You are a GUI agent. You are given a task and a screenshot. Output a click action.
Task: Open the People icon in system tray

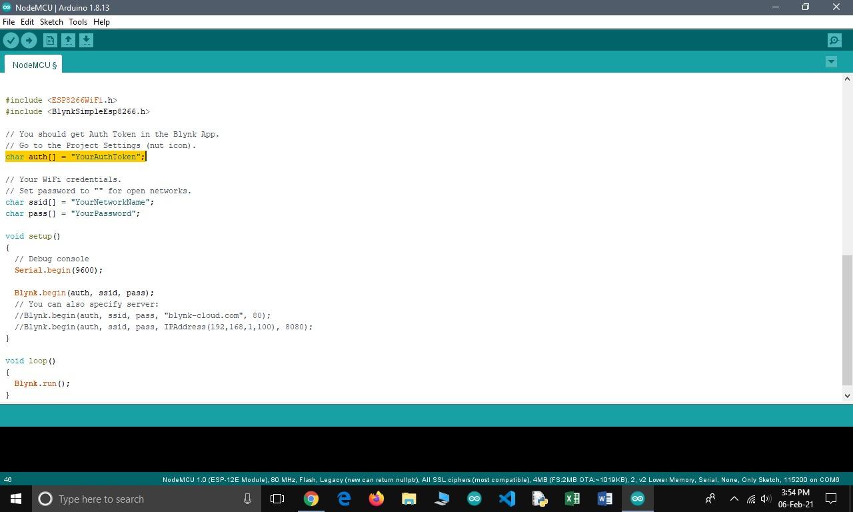click(x=710, y=499)
